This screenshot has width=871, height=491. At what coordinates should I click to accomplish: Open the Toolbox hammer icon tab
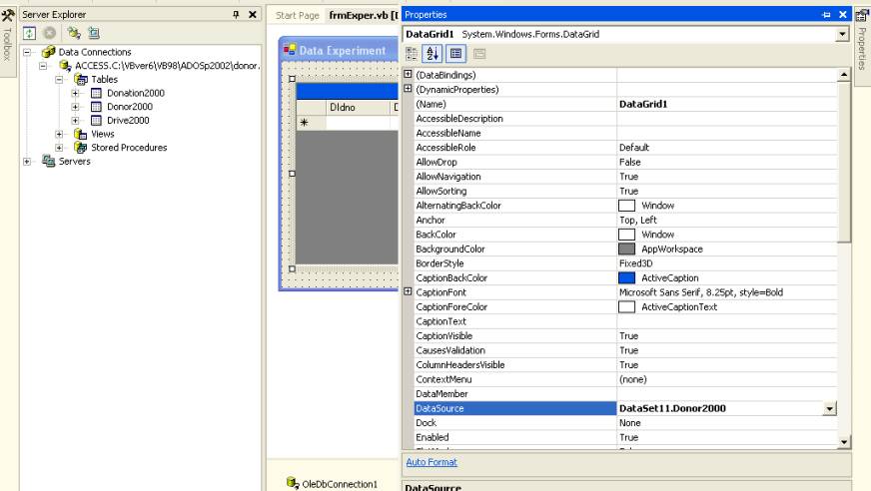coord(8,15)
